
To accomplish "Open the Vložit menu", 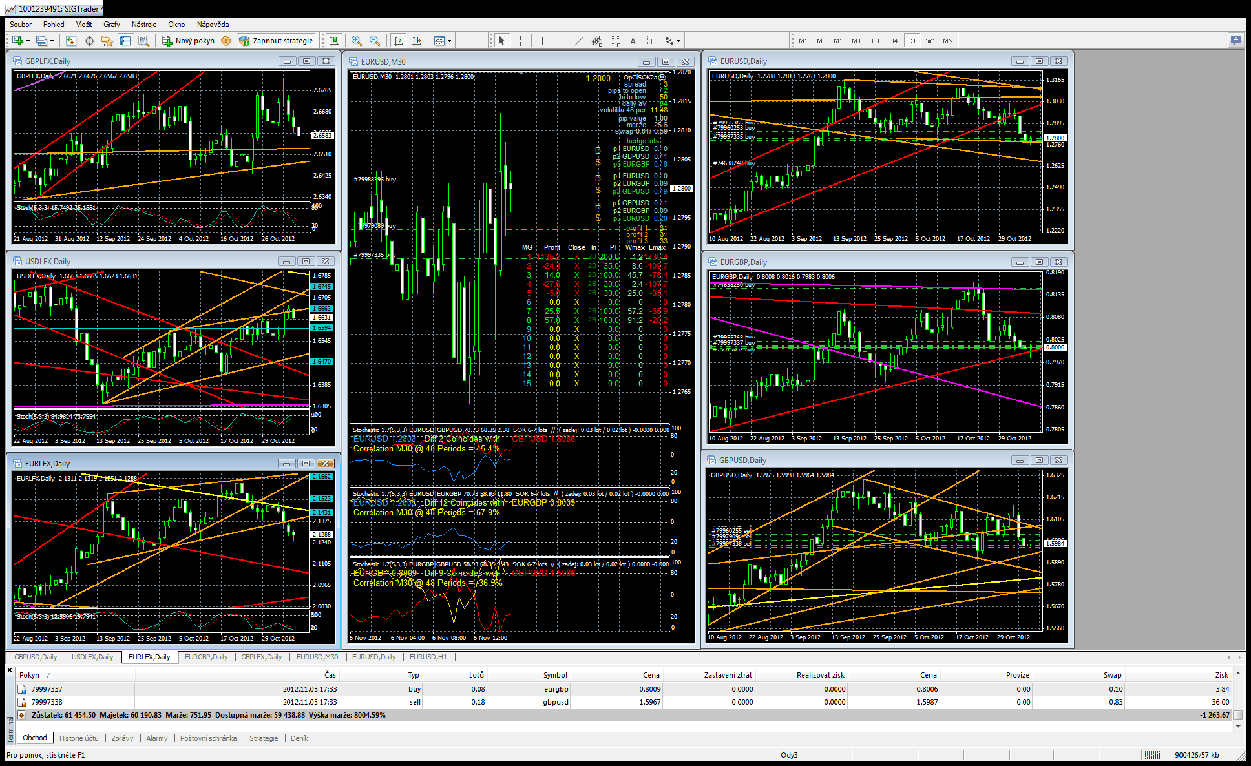I will point(84,25).
